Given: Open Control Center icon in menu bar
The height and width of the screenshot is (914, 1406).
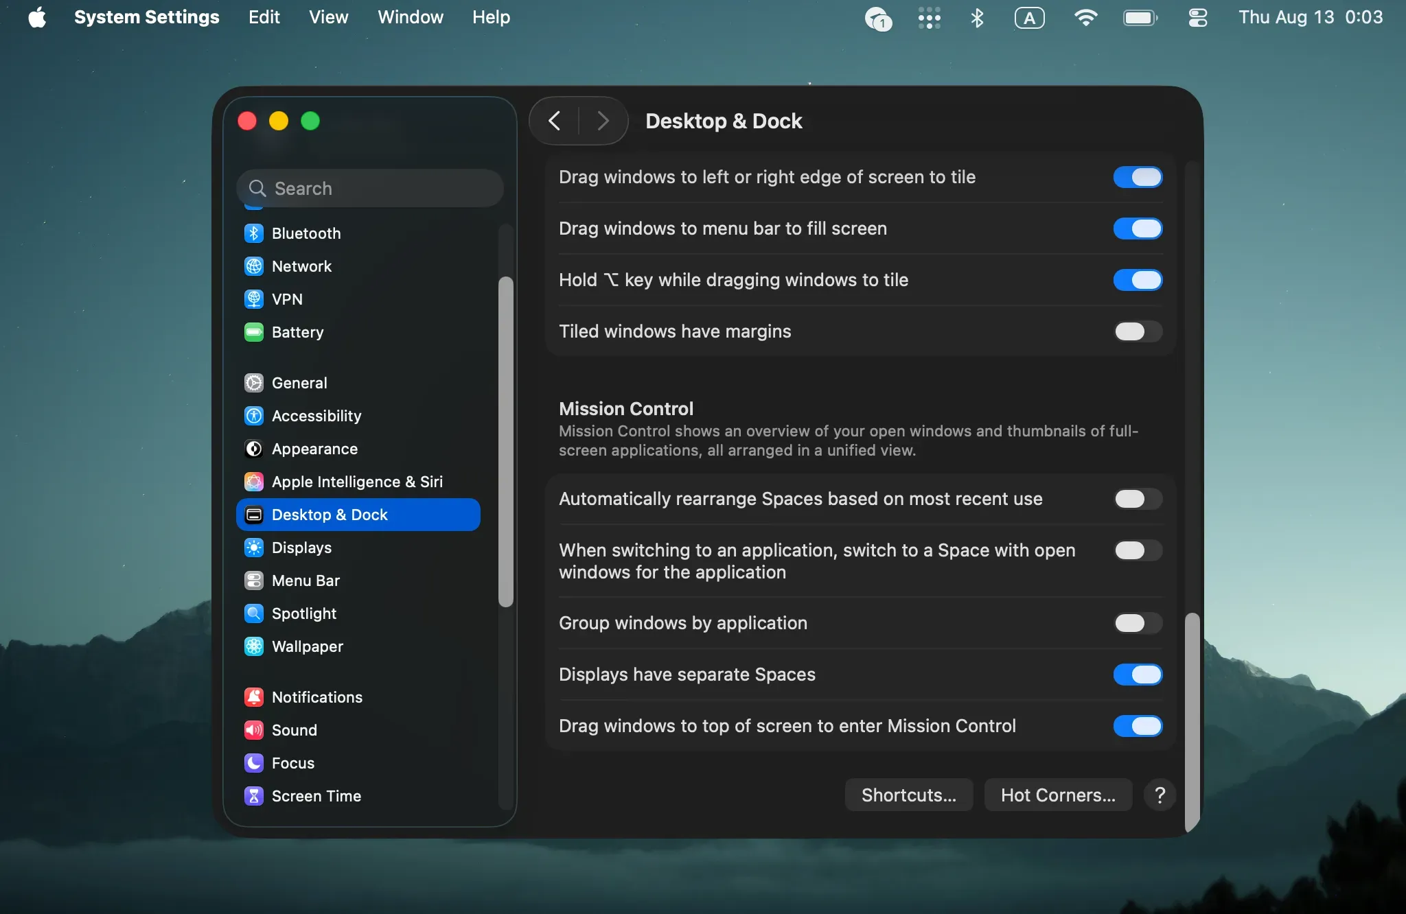Looking at the screenshot, I should pos(1198,18).
